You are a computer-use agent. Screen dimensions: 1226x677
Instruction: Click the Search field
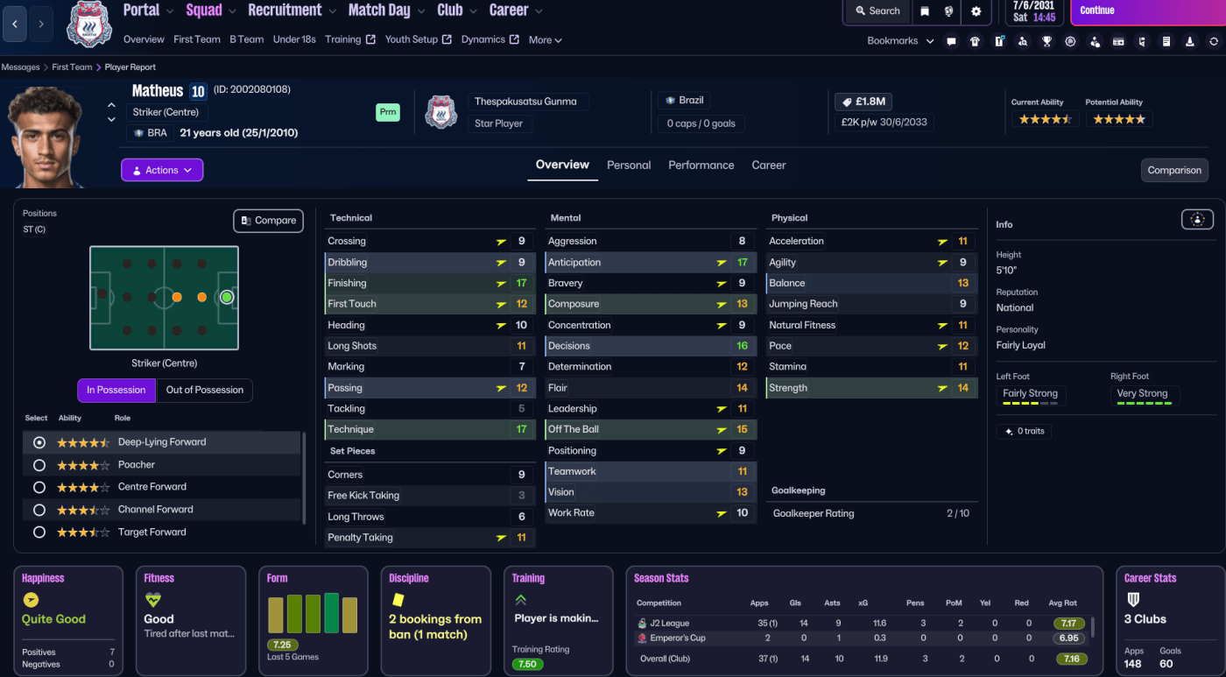(877, 11)
